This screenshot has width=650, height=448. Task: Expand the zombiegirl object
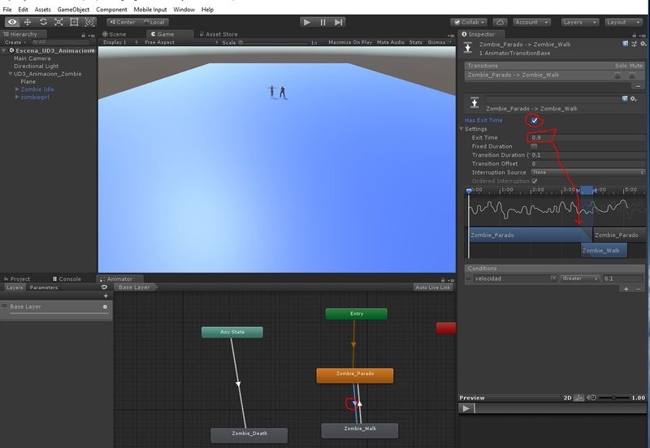point(17,97)
